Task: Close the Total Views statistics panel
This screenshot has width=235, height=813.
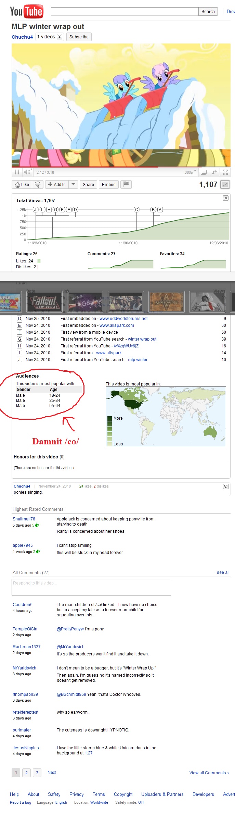Action: 225,198
